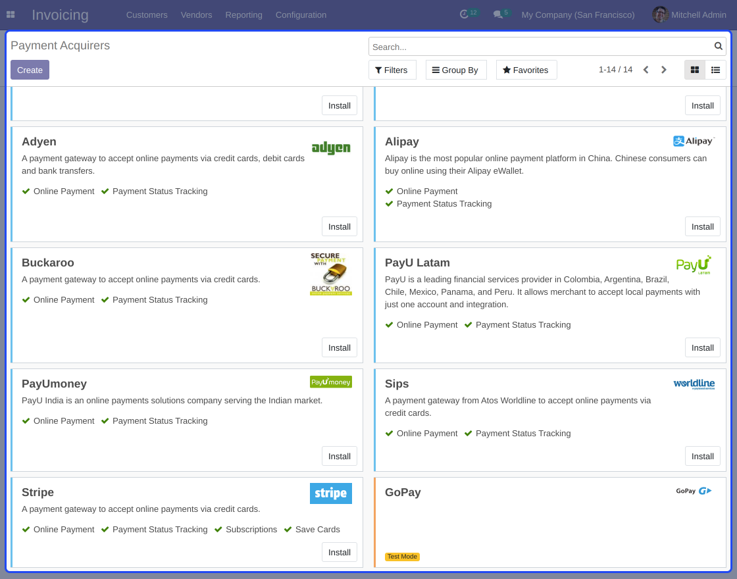Click the Adyen card title

[39, 141]
